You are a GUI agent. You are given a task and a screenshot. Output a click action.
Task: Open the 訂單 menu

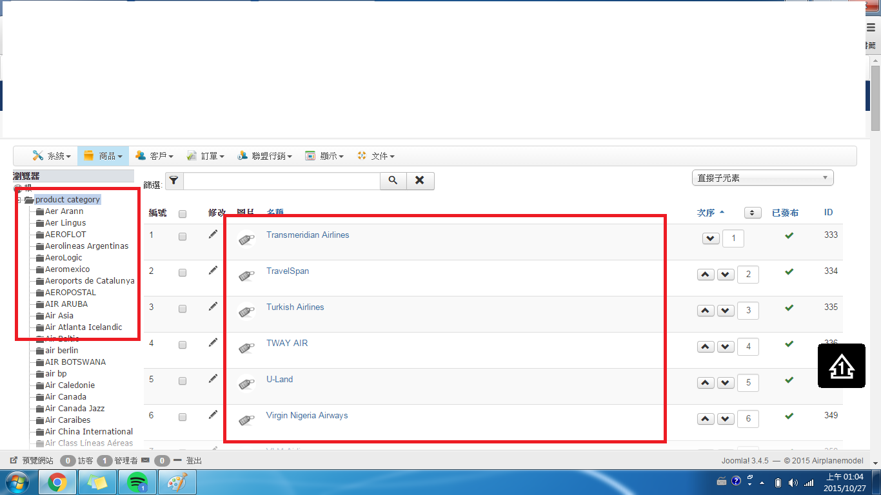(x=205, y=156)
